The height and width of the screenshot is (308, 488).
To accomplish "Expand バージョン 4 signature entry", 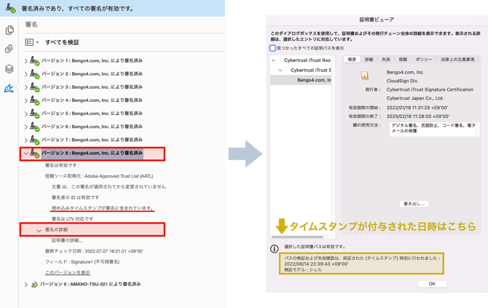I will click(x=26, y=100).
